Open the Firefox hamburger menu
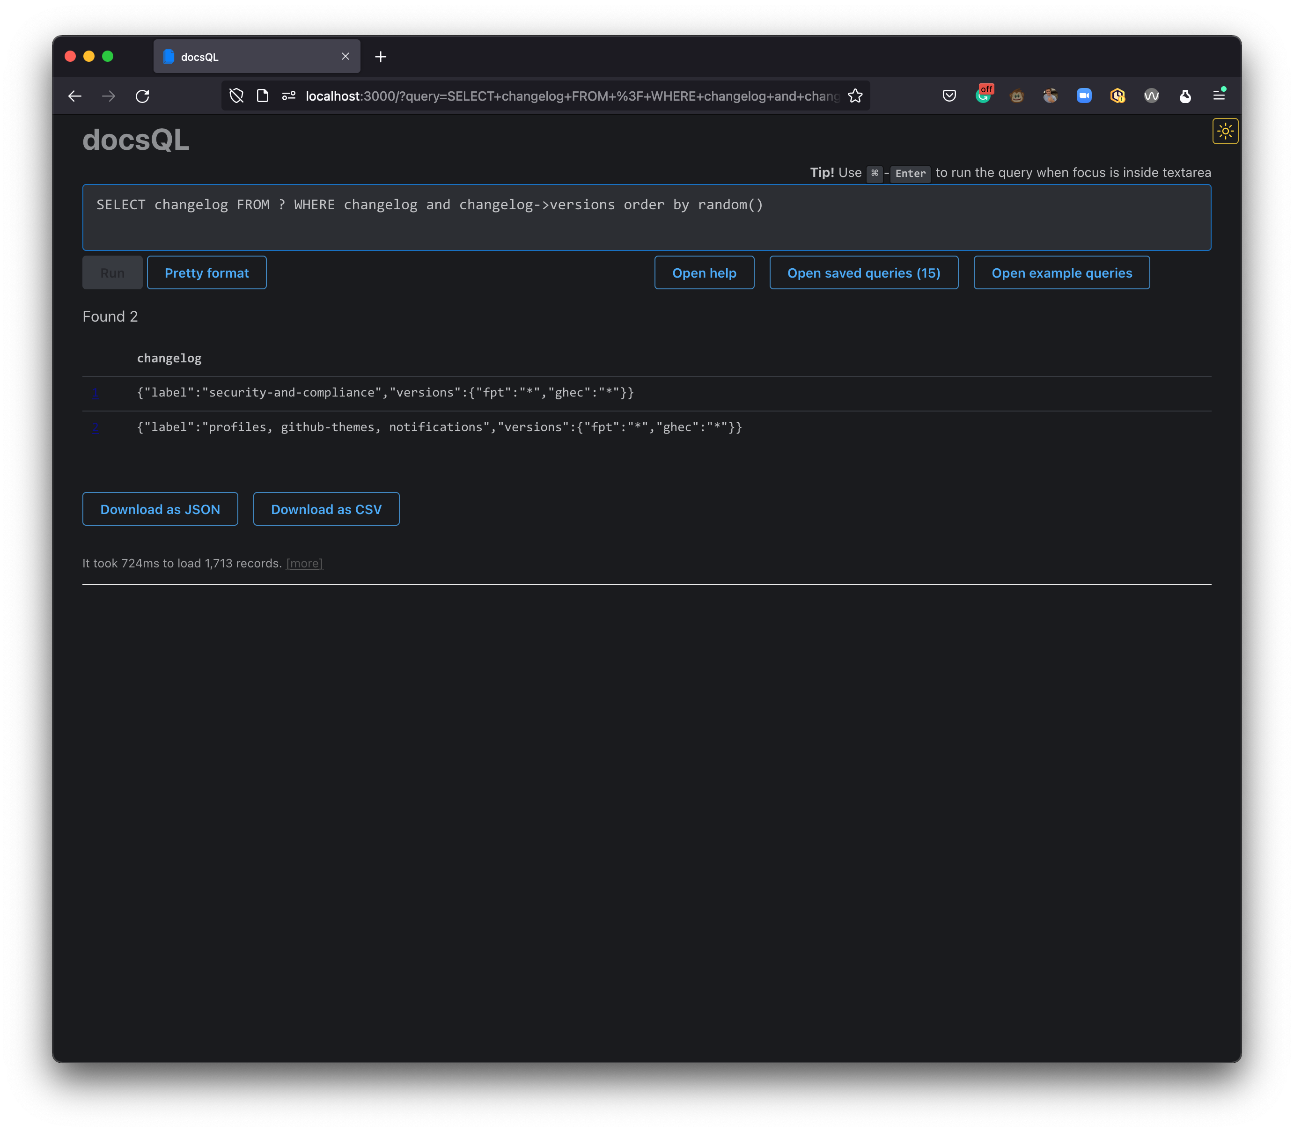This screenshot has width=1294, height=1132. [x=1219, y=96]
